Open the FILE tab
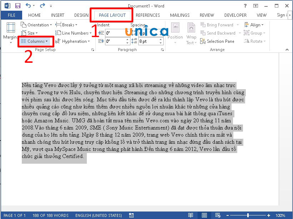 [11, 15]
